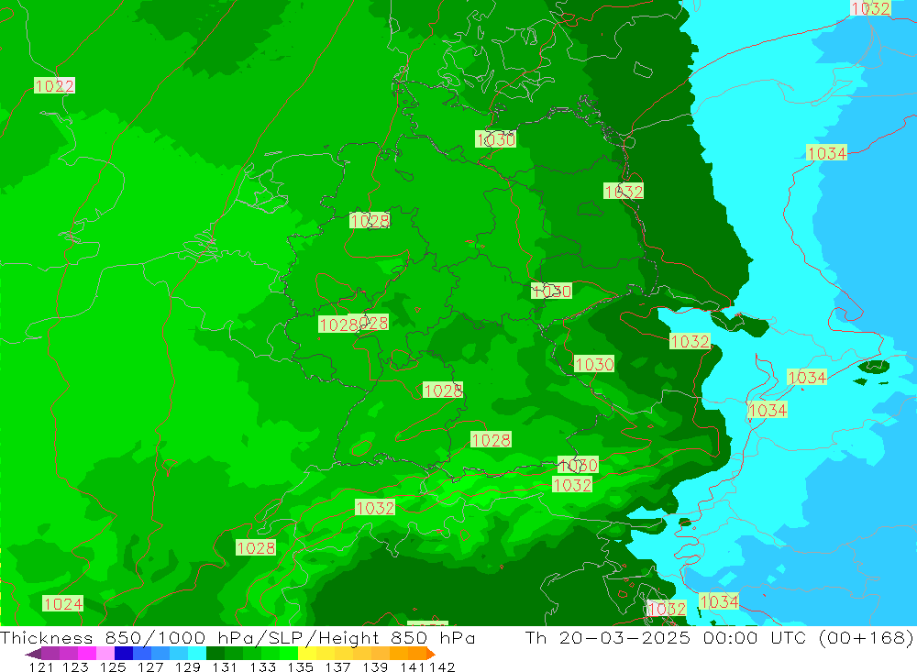Click legend value 133
917x672 pixels.
[x=262, y=666]
